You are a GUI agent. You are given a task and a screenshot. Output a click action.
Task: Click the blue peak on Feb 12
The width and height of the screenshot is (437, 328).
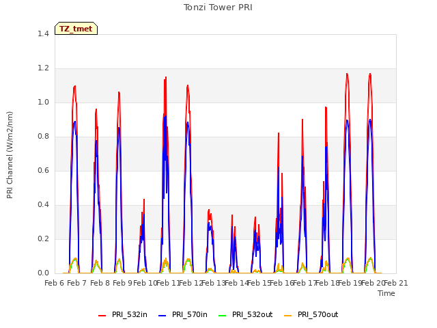[x=188, y=122]
